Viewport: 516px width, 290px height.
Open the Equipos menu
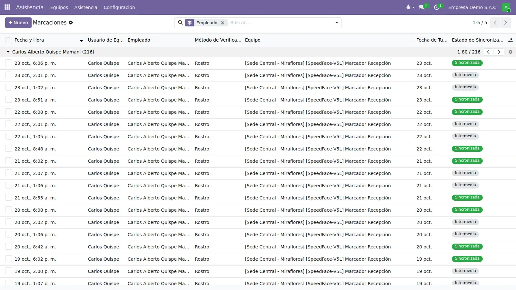(x=59, y=7)
